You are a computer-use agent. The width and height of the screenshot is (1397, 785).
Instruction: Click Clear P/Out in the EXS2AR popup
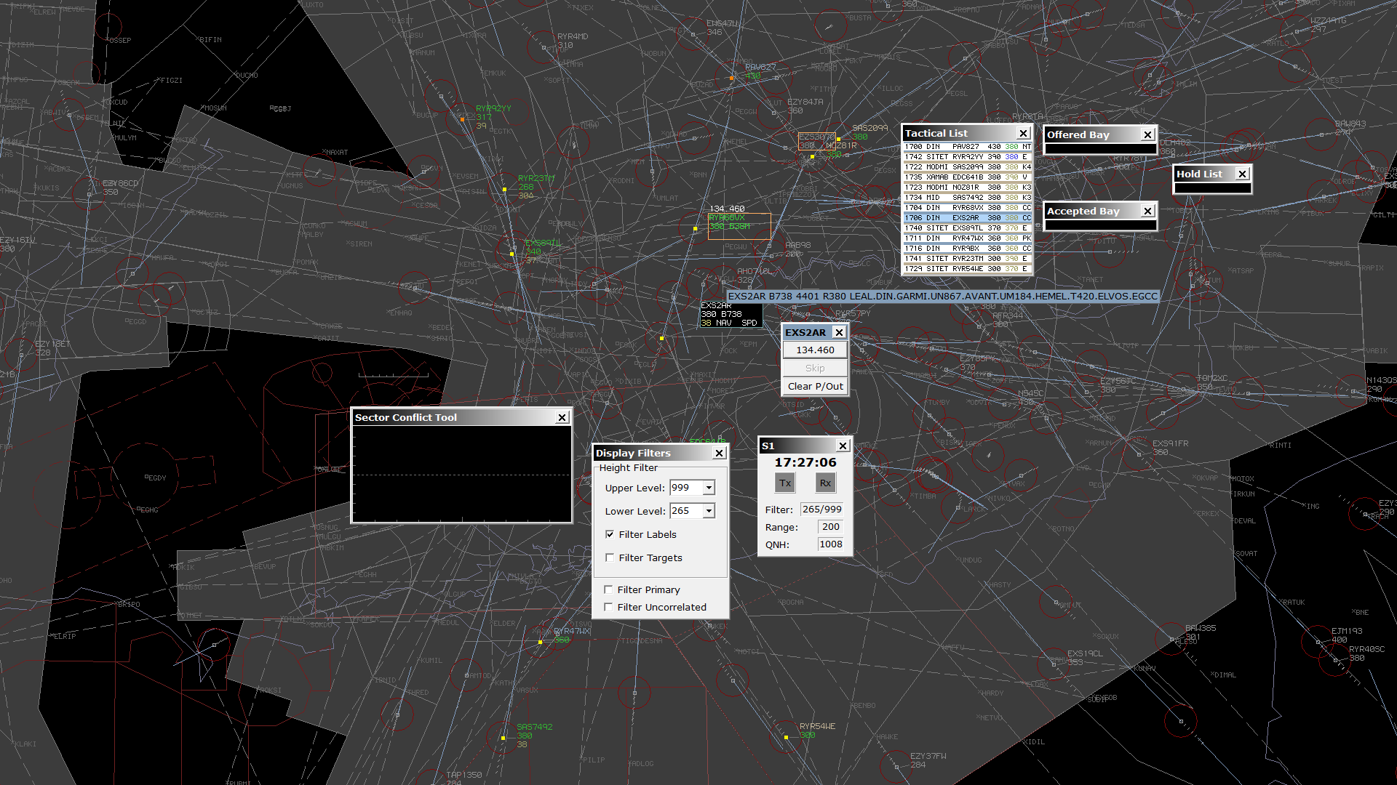[x=814, y=386]
